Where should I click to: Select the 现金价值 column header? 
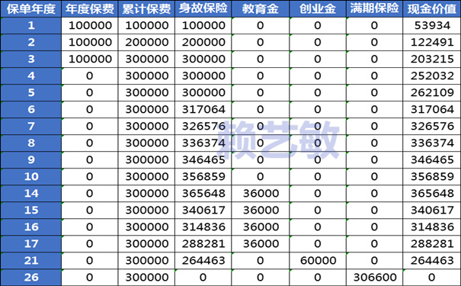point(431,8)
